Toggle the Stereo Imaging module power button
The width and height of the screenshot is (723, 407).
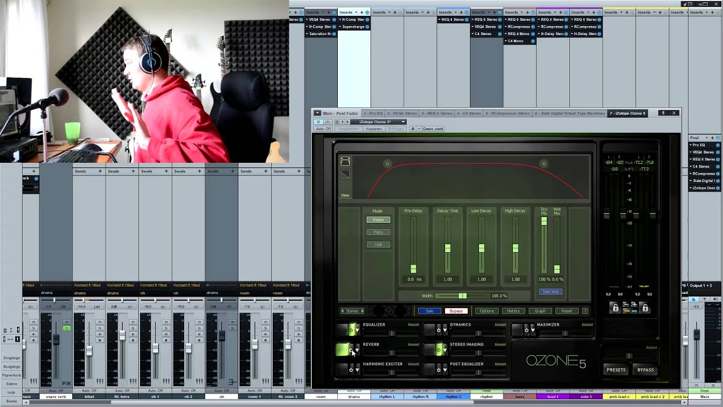click(439, 350)
